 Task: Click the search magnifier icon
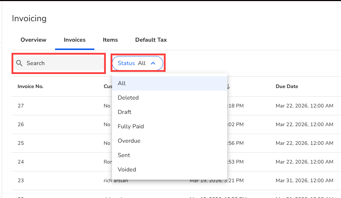tap(19, 63)
